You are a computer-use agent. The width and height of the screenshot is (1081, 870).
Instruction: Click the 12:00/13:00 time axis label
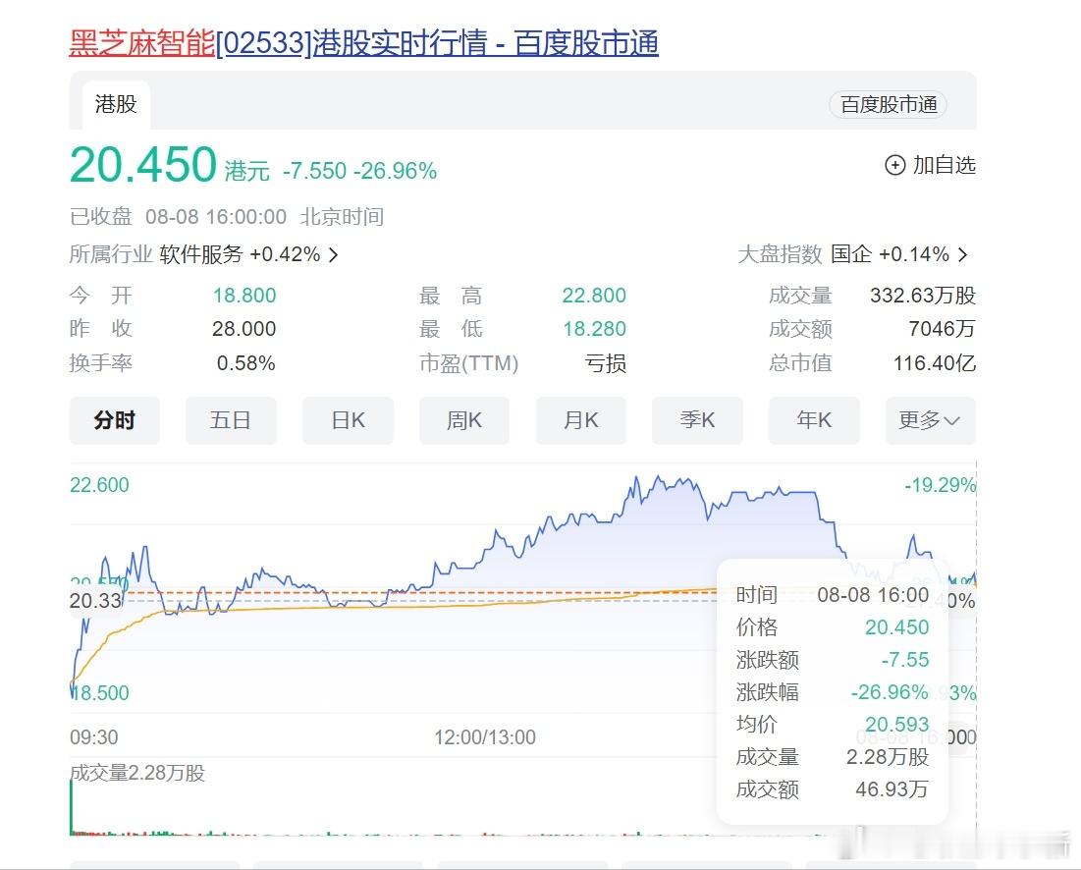[485, 737]
